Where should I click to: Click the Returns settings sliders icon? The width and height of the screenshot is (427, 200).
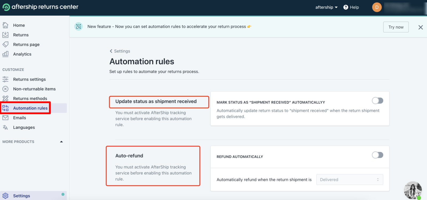pyautogui.click(x=5, y=79)
